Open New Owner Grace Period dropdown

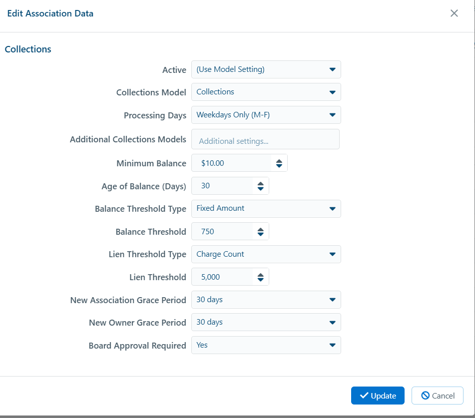(x=266, y=322)
